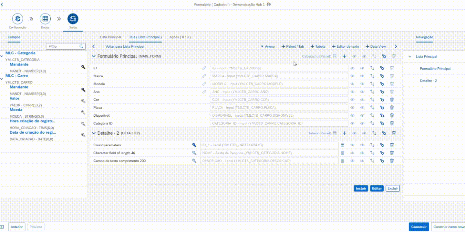Click the Construir button
465x232 pixels.
coord(419,227)
